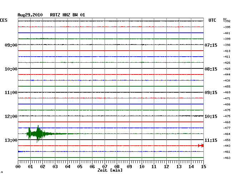Click minute tick label 00
Viewport: 232px width, 176px height.
(x=18, y=167)
